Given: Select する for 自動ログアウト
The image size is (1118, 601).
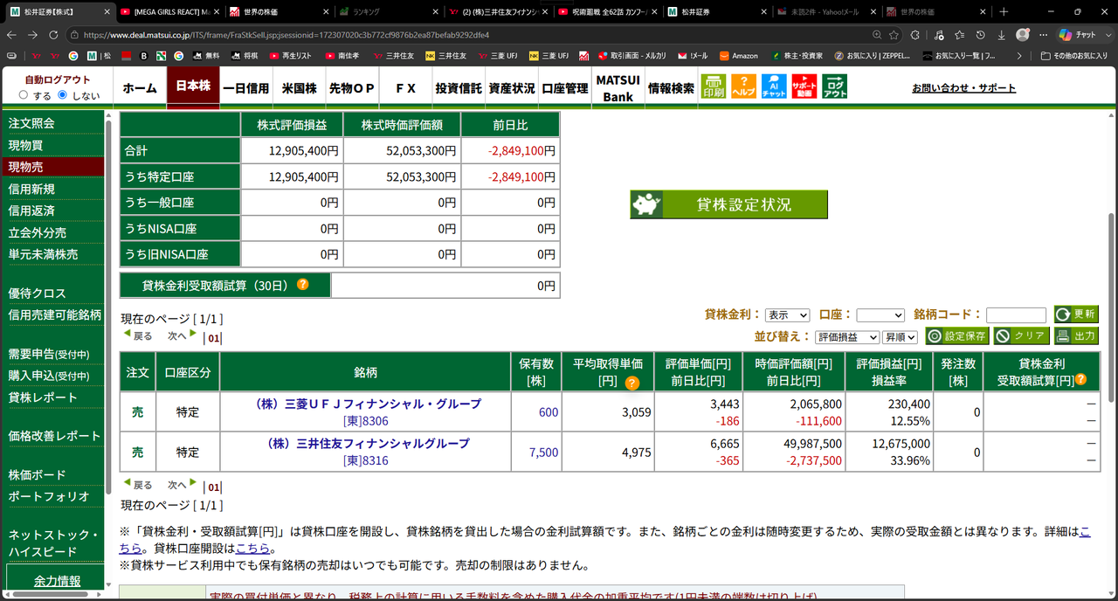Looking at the screenshot, I should coord(24,95).
